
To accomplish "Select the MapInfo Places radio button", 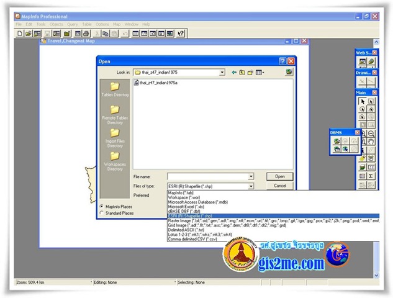I will point(102,207).
